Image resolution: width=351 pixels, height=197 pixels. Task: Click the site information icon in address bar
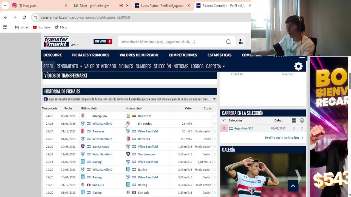coord(35,17)
